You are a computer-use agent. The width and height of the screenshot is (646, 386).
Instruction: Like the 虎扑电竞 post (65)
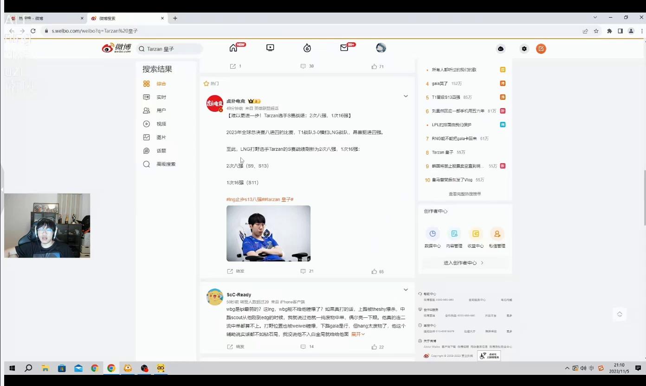[x=377, y=271]
